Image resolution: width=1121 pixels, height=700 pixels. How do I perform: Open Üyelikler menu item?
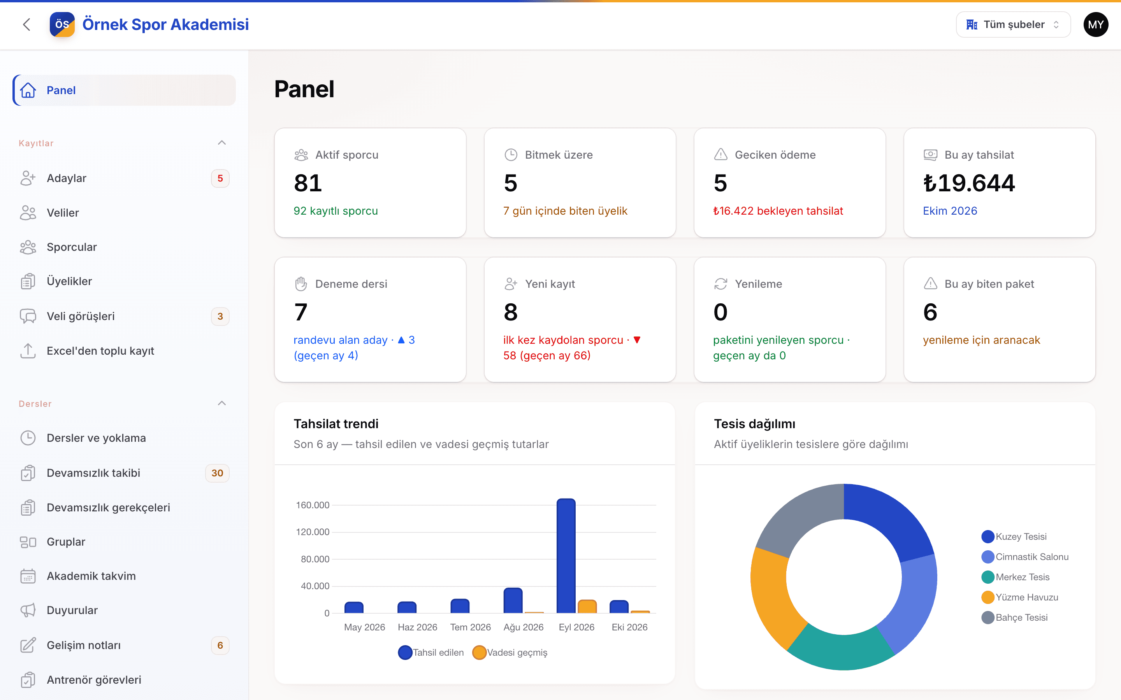click(x=124, y=282)
